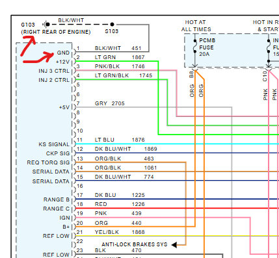Click the PCMB fuse symbol

coord(195,46)
